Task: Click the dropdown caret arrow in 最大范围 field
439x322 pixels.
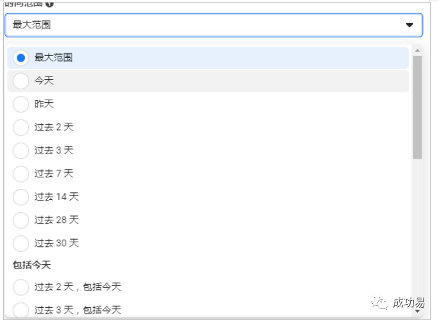Action: (409, 25)
